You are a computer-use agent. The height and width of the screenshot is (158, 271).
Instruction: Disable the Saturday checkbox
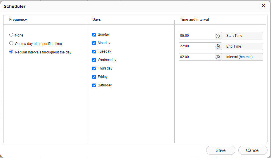[94, 85]
